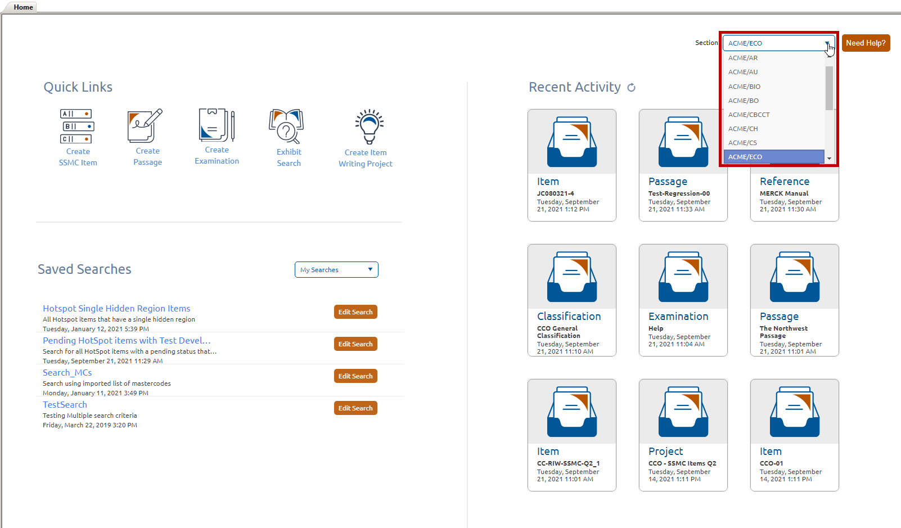Open the TestSearch saved search link
The image size is (901, 528).
pos(65,405)
